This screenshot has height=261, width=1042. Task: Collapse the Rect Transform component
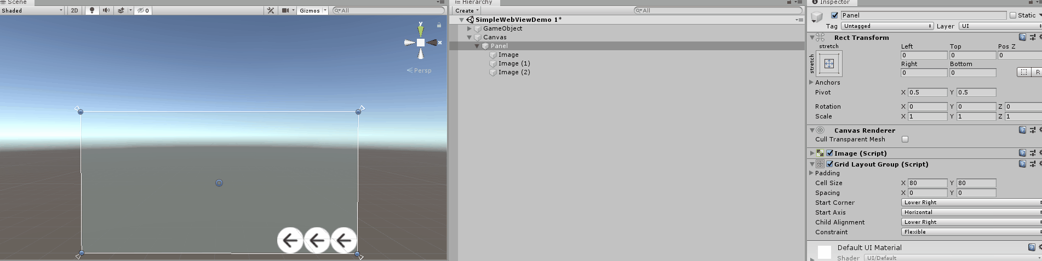(x=812, y=37)
